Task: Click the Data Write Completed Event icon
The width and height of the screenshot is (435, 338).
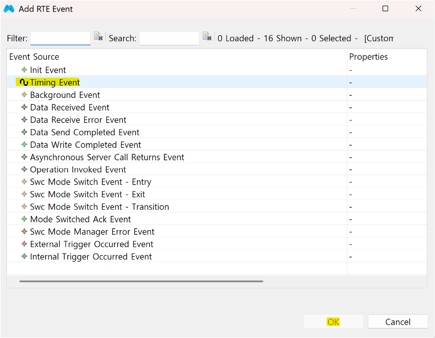Action: 24,144
